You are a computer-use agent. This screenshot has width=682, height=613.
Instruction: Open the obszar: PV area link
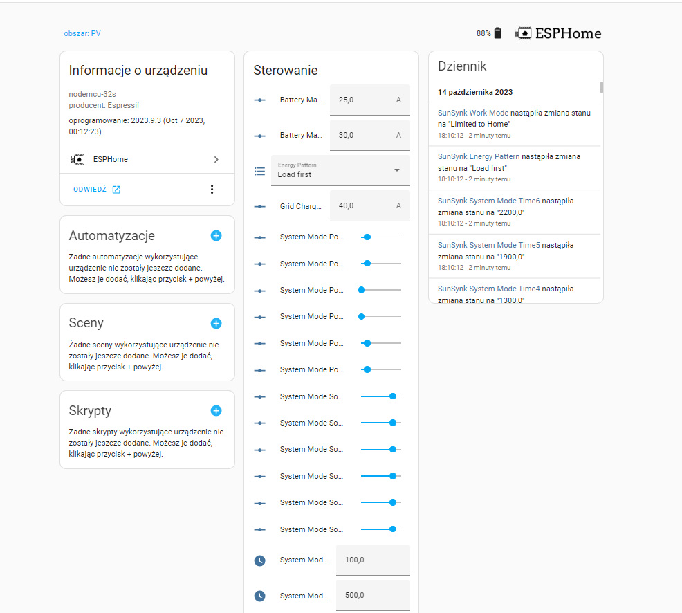tap(82, 33)
